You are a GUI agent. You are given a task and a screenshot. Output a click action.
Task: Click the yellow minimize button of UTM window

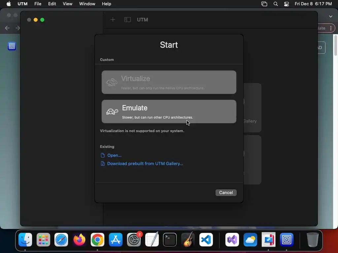click(36, 20)
